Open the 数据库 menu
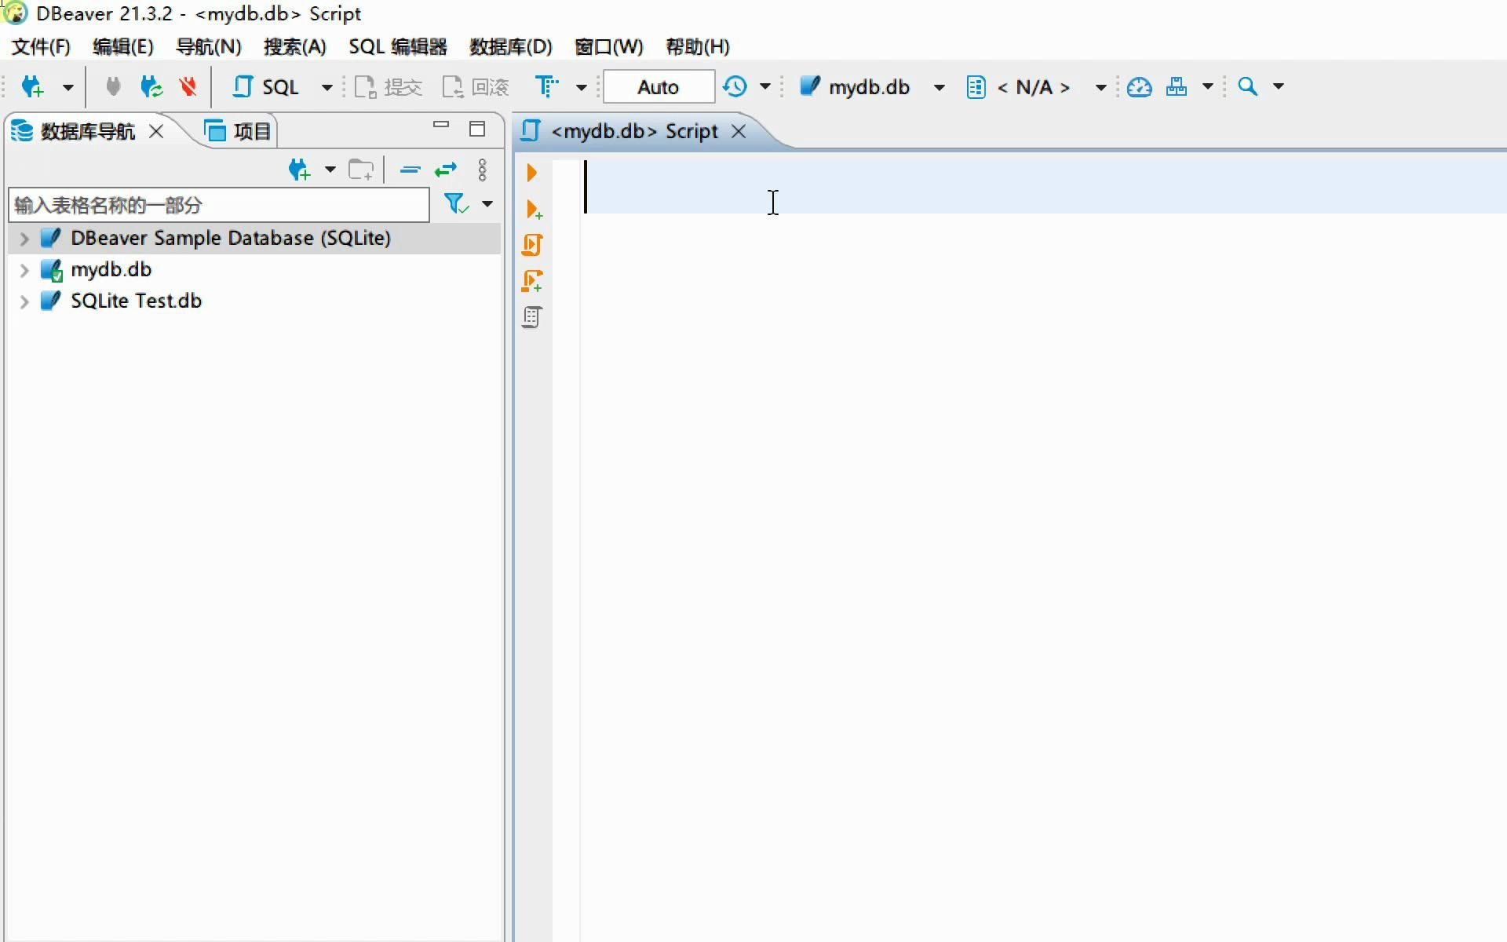 508,46
